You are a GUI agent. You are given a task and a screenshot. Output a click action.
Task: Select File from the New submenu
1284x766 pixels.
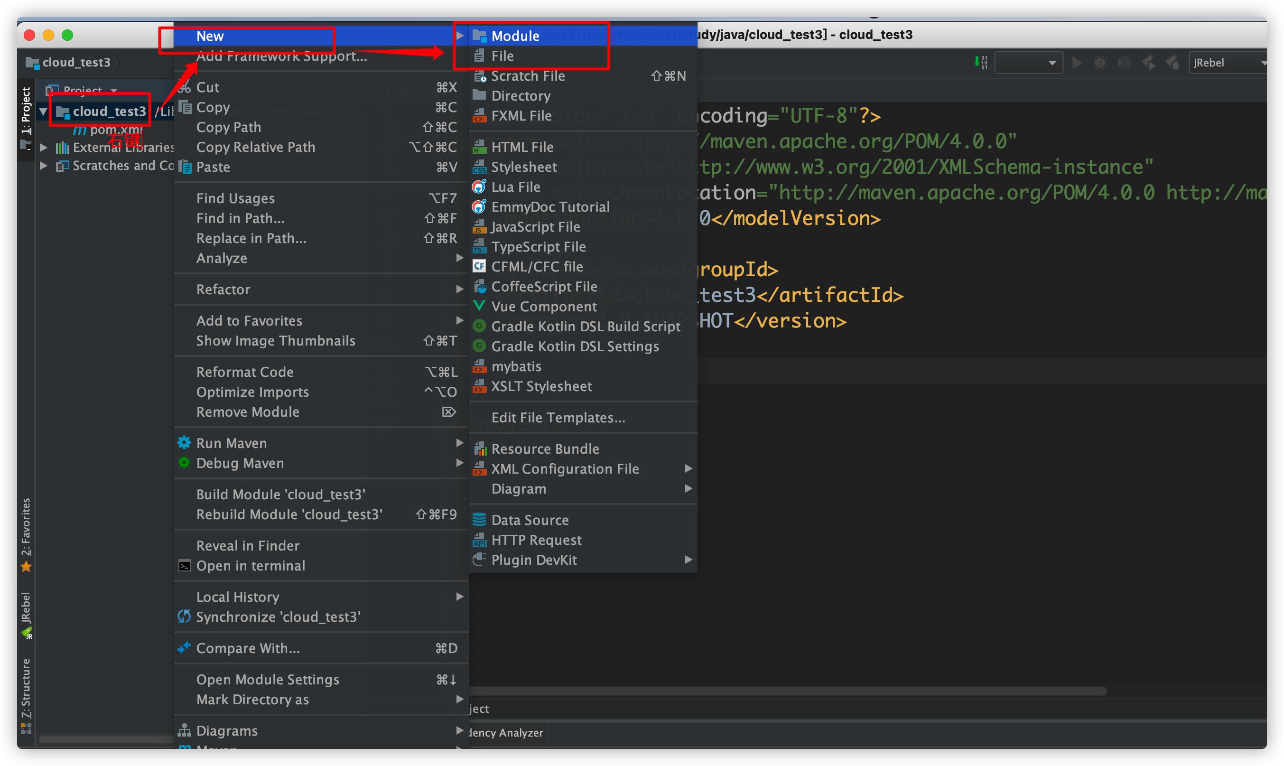click(x=583, y=56)
